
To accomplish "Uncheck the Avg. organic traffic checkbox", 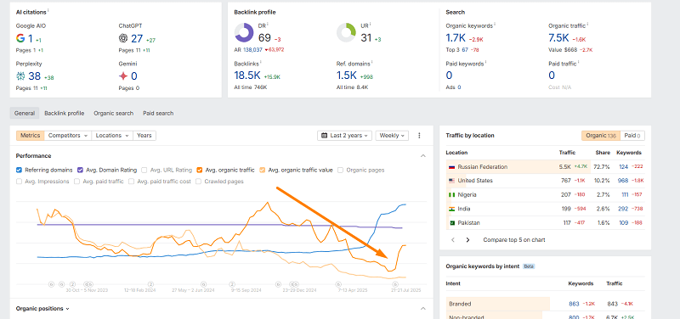I will [200, 170].
